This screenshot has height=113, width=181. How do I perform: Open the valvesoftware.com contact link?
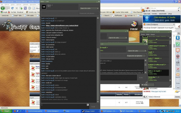click(x=62, y=25)
